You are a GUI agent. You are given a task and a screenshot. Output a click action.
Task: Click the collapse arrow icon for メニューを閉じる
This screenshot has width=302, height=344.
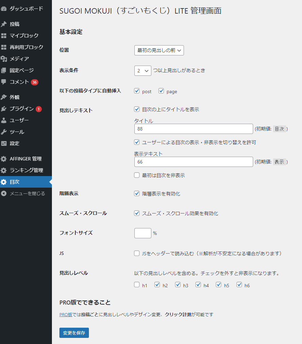(4, 193)
